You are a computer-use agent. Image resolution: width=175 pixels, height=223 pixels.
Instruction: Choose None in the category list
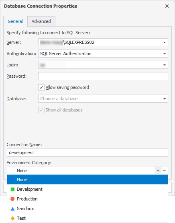87,180
